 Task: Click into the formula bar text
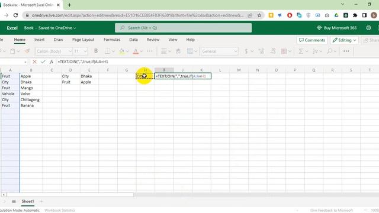click(x=83, y=62)
